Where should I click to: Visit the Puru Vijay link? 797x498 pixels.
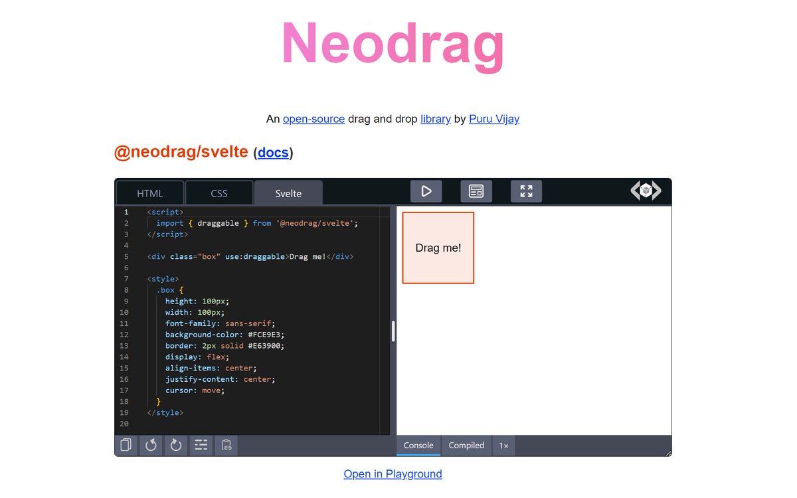494,119
